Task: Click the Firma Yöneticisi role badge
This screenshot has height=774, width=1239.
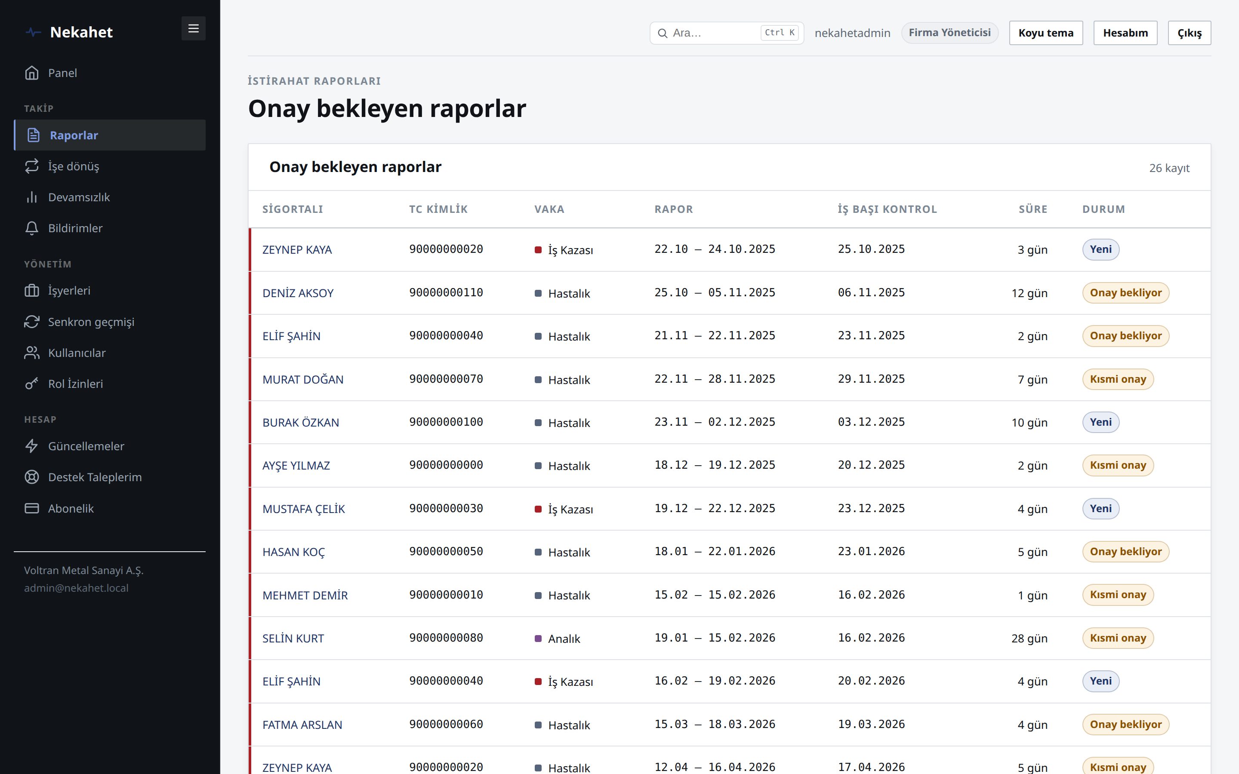Action: pos(949,33)
